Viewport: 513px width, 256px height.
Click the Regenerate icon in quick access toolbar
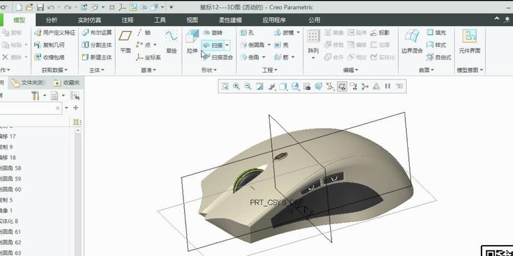click(83, 7)
